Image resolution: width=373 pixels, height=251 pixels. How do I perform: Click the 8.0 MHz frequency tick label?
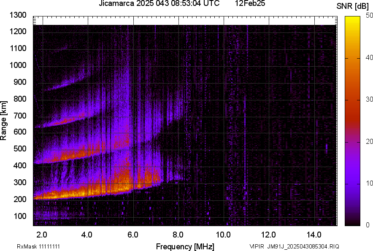point(178,235)
